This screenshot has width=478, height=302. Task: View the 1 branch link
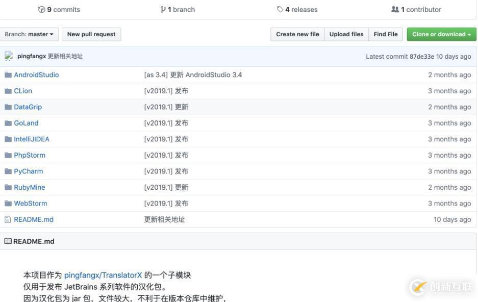[178, 10]
